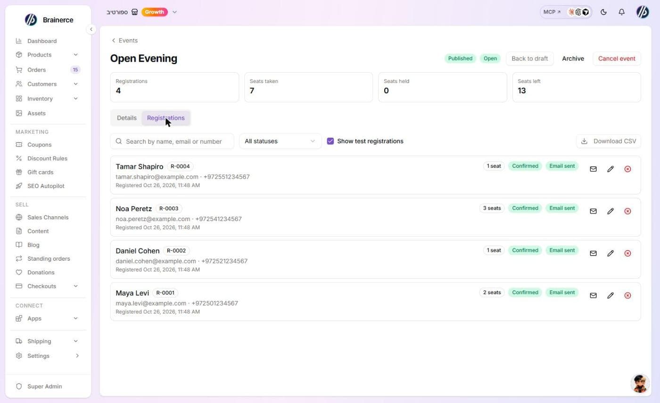The height and width of the screenshot is (403, 660).
Task: Open store switcher chevron beside Growth
Action: (174, 12)
